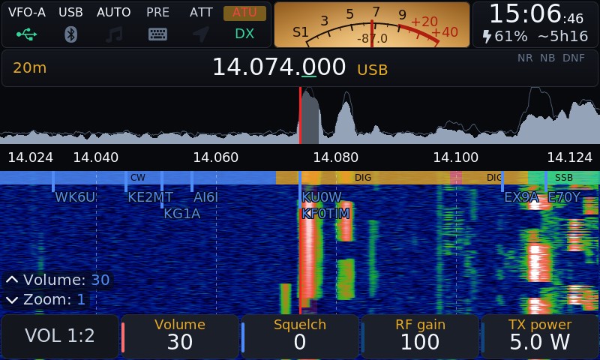
Task: Select the TX power 5.0 W button
Action: pos(540,337)
